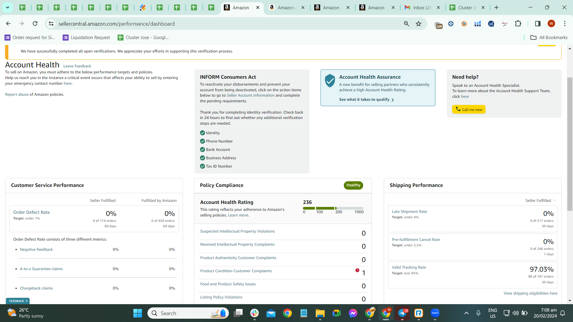Open Food and Product Safety Issues

point(228,284)
